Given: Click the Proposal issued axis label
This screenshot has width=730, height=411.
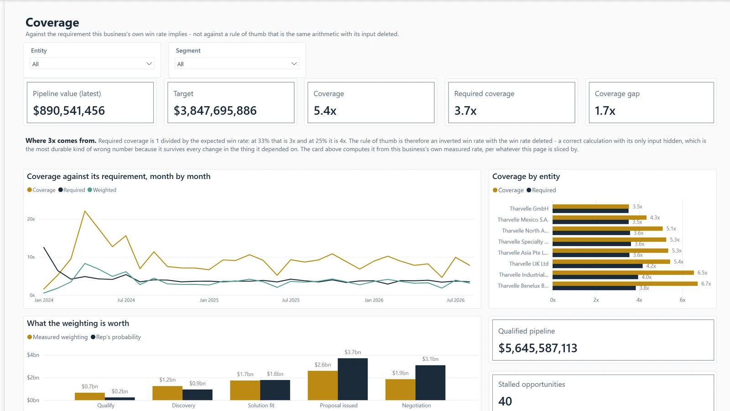Looking at the screenshot, I should 339,406.
